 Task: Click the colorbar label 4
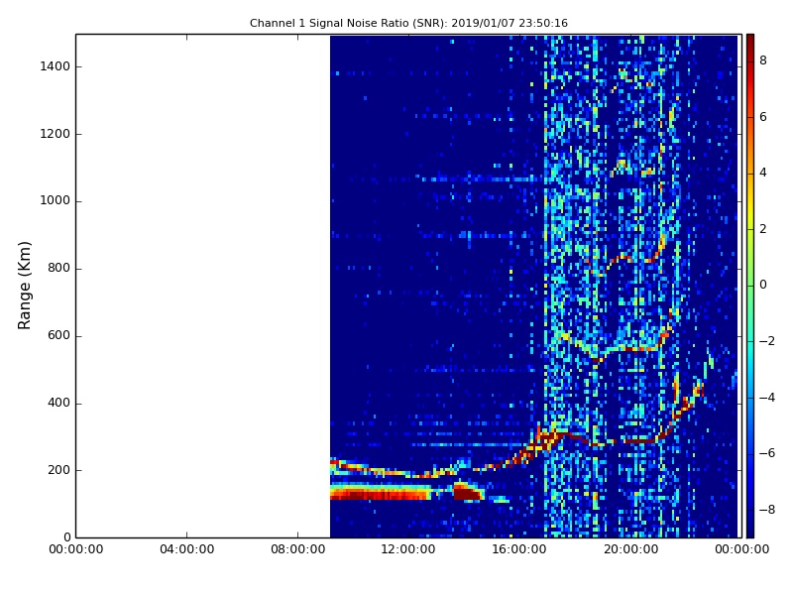pos(763,173)
